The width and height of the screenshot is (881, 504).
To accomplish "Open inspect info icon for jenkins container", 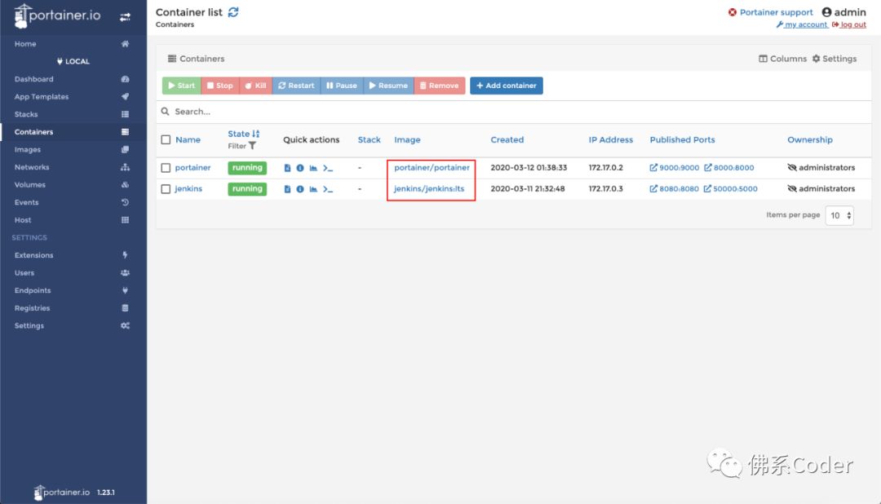I will pos(300,189).
